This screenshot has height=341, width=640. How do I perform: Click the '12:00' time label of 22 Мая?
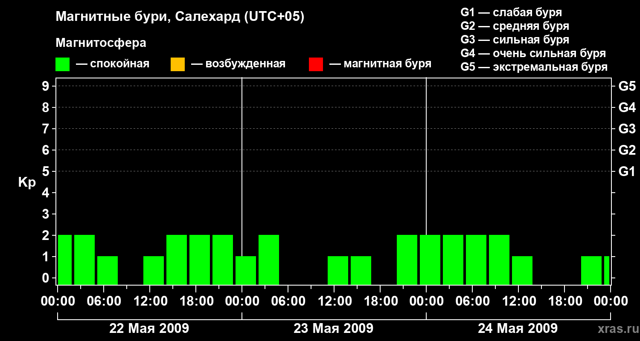point(150,301)
